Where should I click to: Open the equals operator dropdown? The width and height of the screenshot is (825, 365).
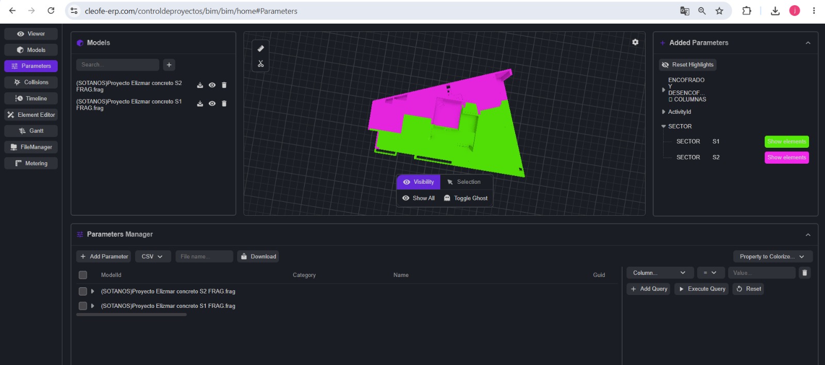click(711, 273)
